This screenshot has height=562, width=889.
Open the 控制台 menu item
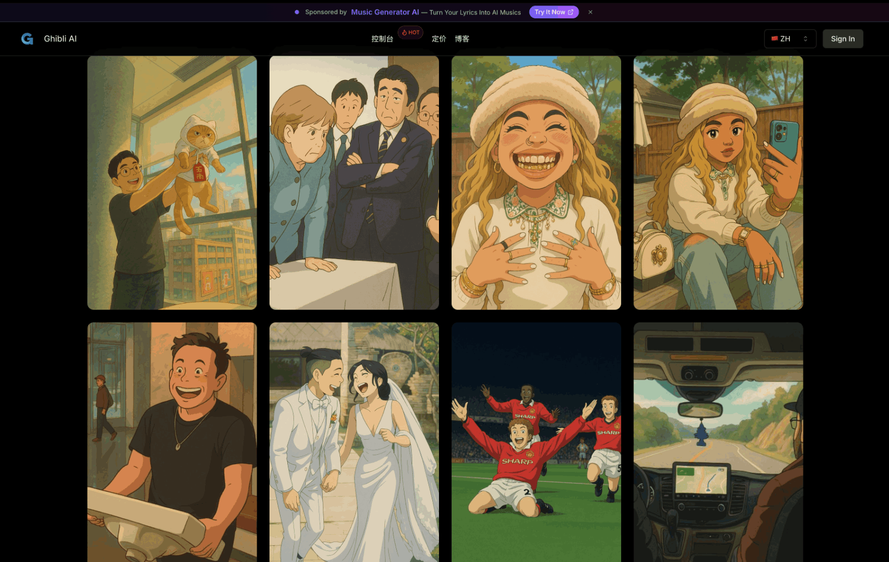coord(382,39)
